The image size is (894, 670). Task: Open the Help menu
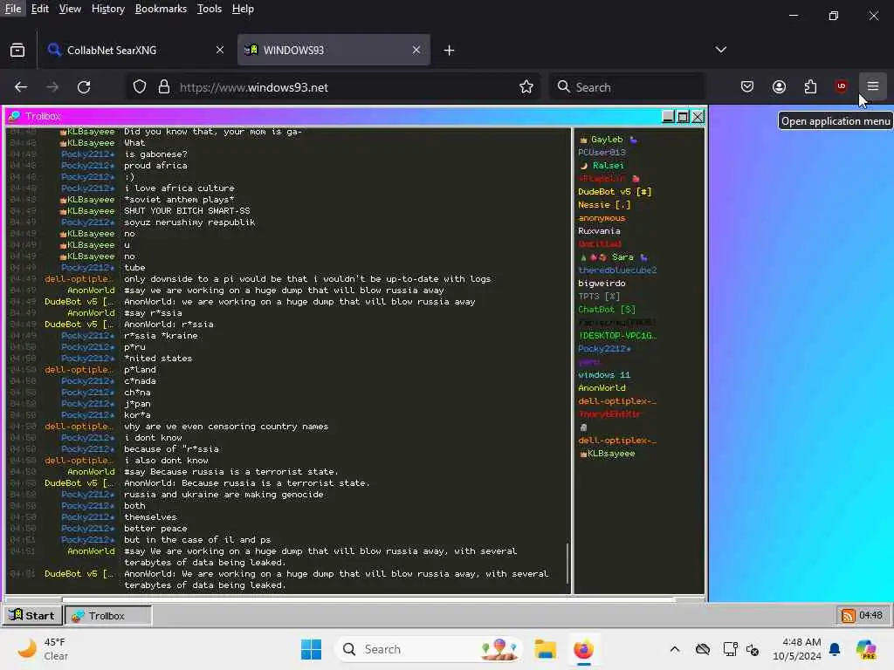coord(243,9)
